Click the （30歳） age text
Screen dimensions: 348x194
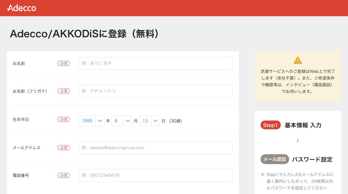[x=176, y=121]
